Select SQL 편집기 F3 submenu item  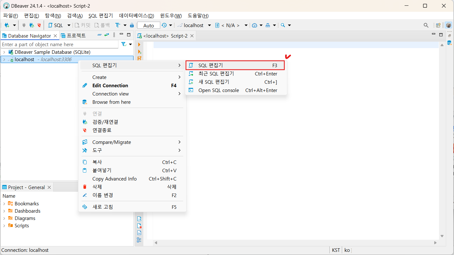tap(234, 65)
